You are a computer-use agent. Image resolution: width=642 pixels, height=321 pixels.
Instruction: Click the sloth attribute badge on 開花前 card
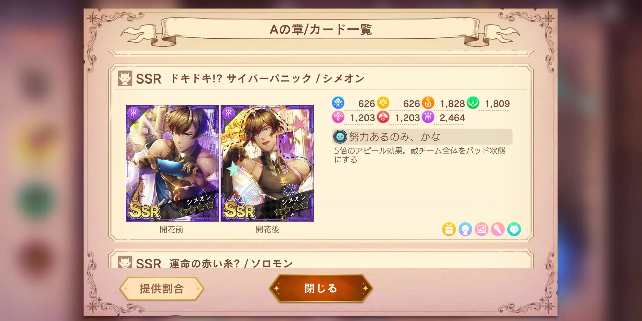134,113
